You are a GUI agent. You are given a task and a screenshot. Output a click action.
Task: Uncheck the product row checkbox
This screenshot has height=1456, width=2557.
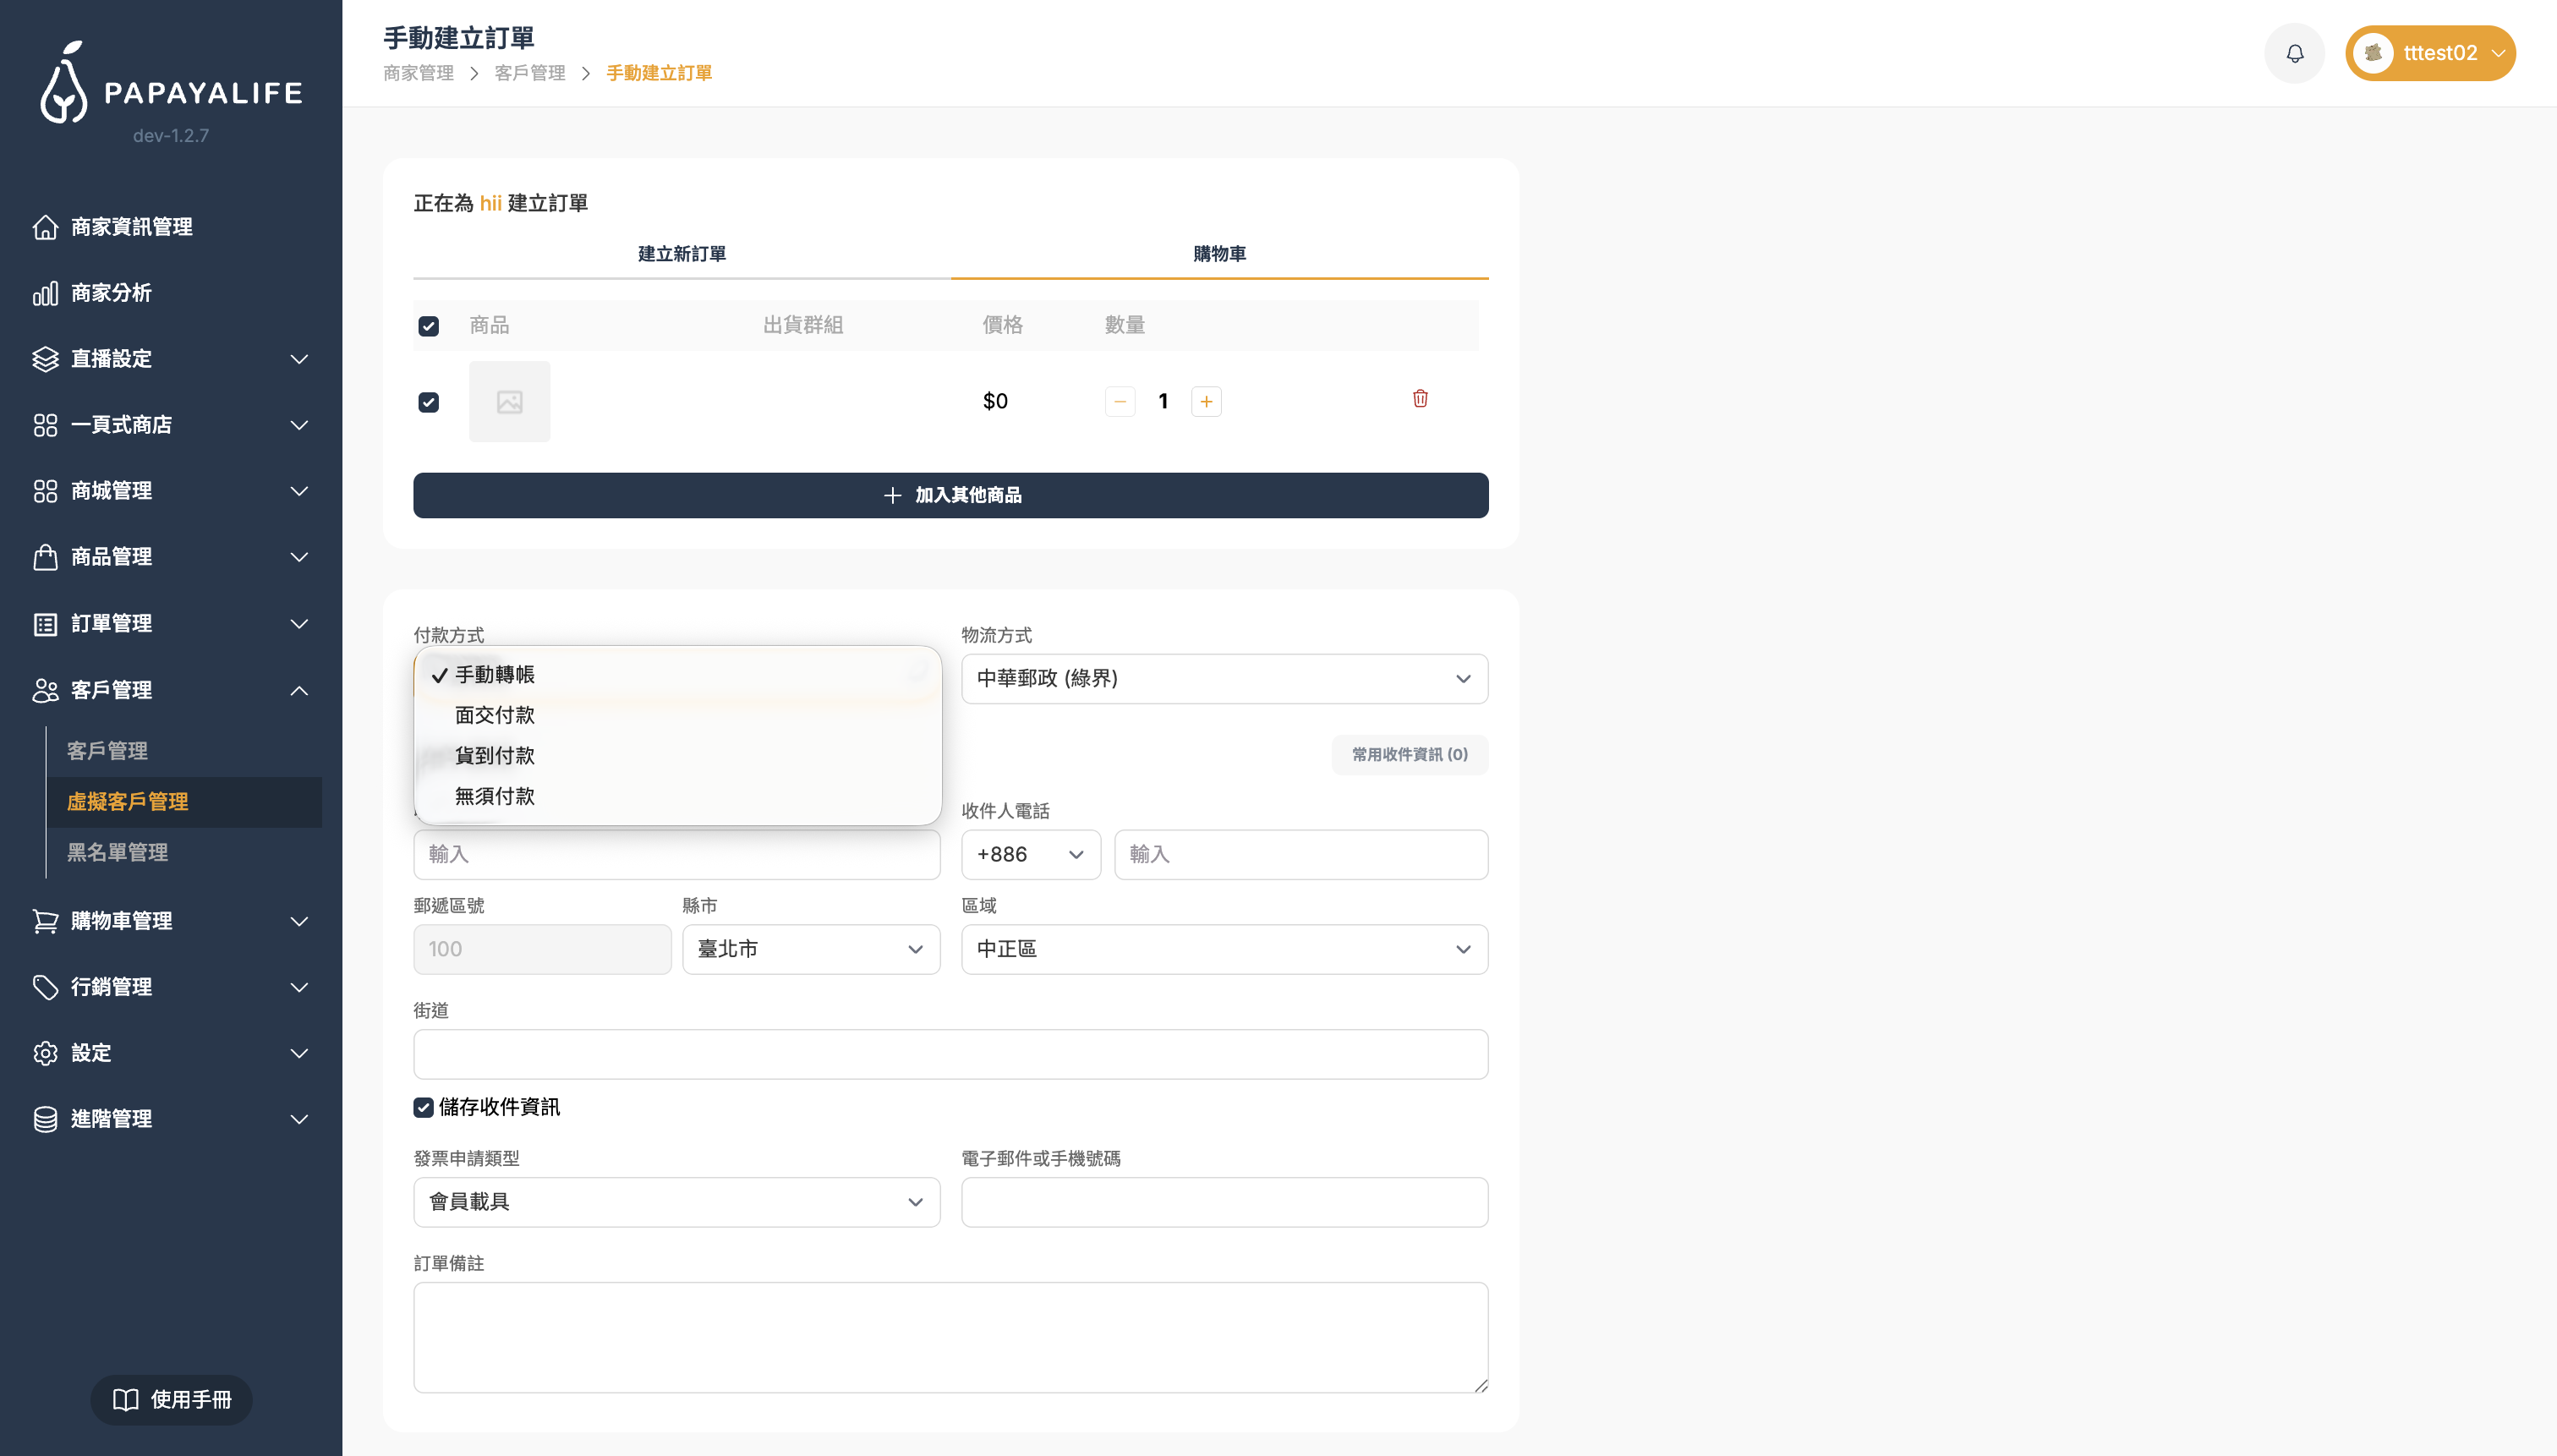pos(429,401)
